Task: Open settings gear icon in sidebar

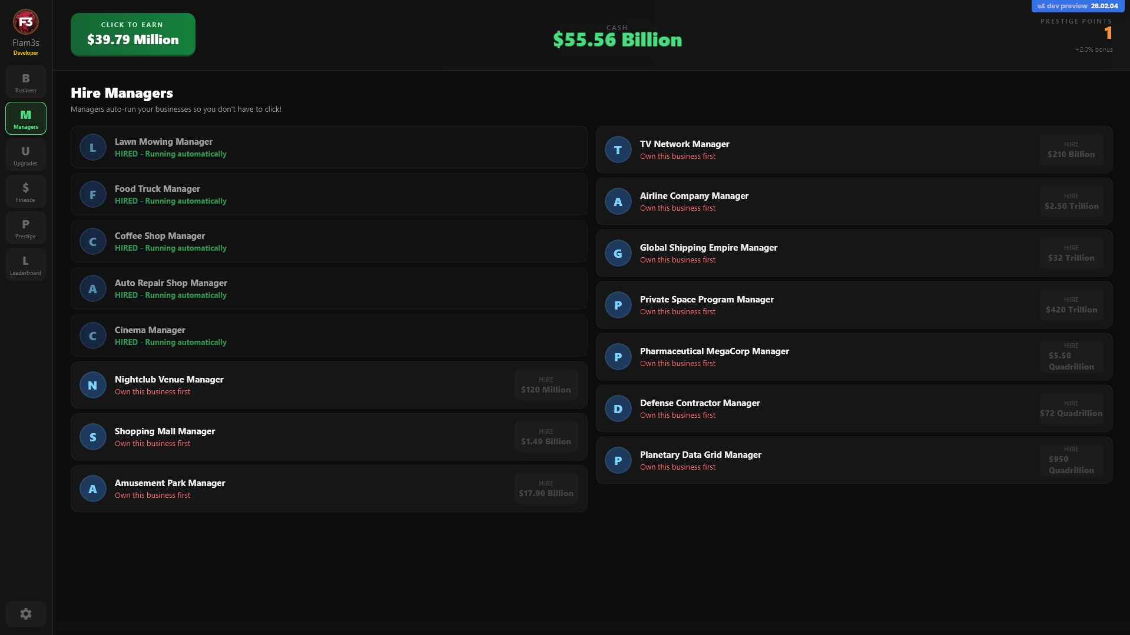Action: pos(26,614)
